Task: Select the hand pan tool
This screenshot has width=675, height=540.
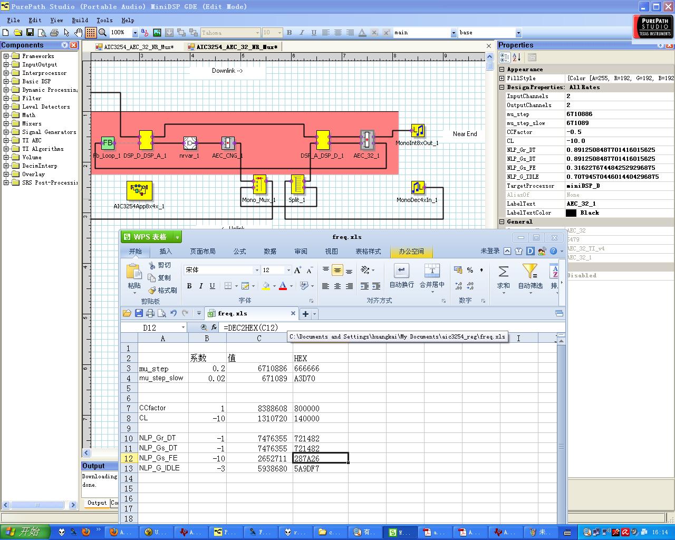Action: 78,33
